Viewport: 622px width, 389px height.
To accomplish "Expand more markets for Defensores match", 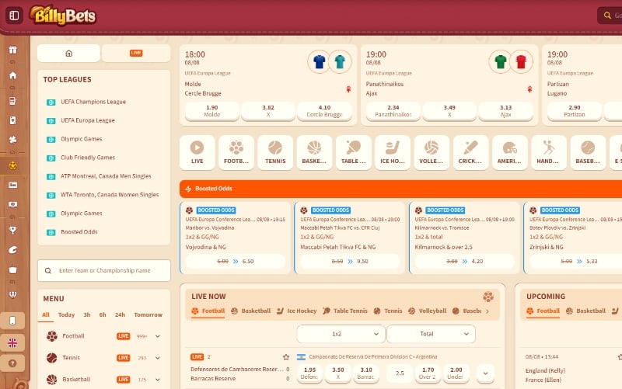I will pyautogui.click(x=485, y=373).
